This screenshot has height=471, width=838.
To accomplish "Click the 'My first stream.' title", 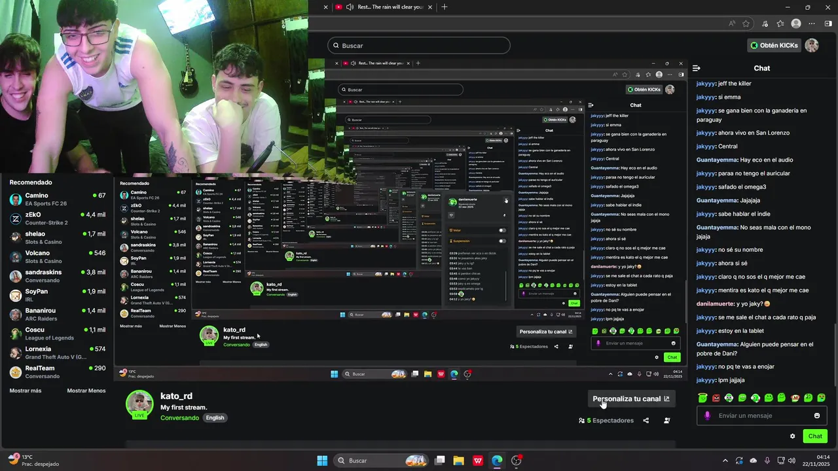I will coord(185,408).
